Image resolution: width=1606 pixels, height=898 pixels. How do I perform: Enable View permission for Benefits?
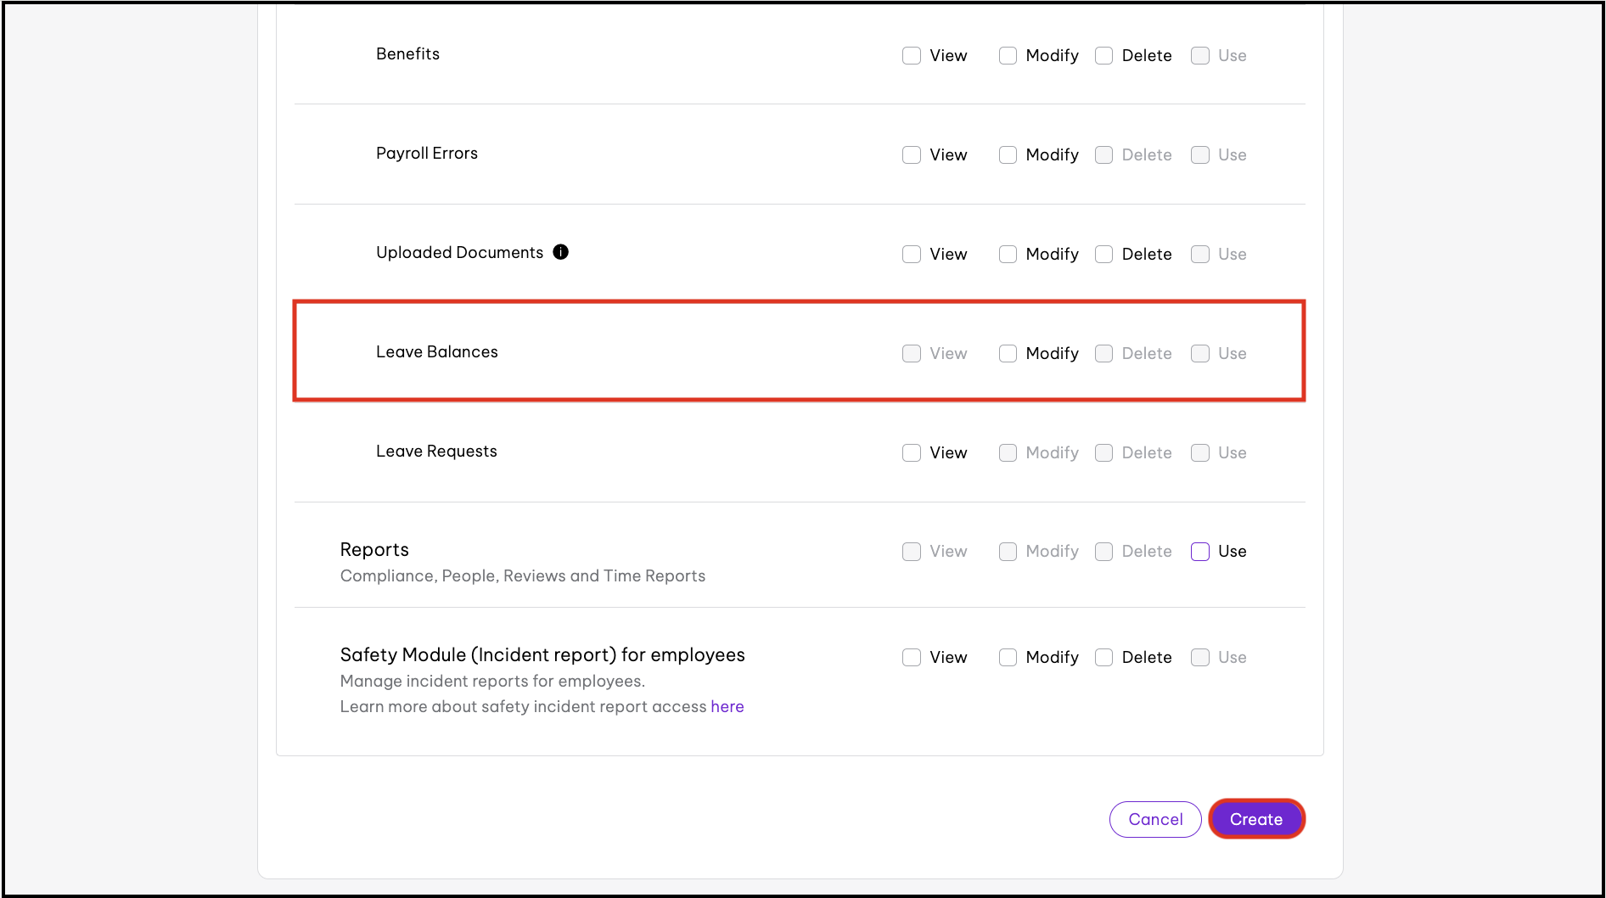[x=912, y=56]
